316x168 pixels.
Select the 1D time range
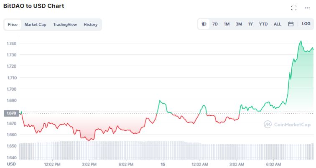tap(204, 24)
